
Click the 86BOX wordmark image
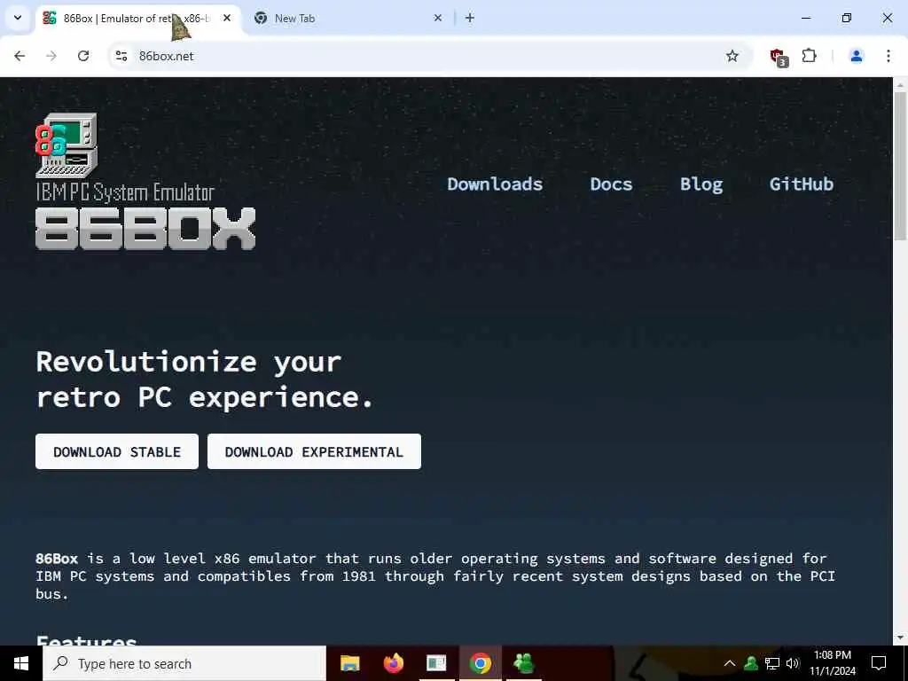coord(145,229)
